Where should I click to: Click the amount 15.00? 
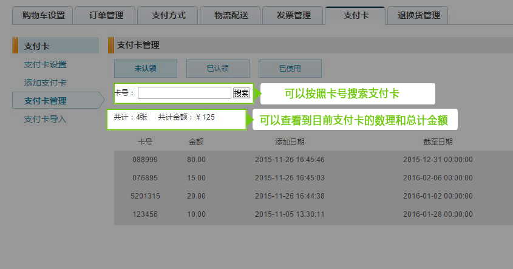(x=196, y=178)
